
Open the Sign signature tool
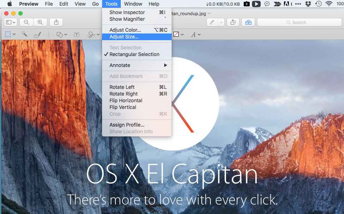(91, 35)
